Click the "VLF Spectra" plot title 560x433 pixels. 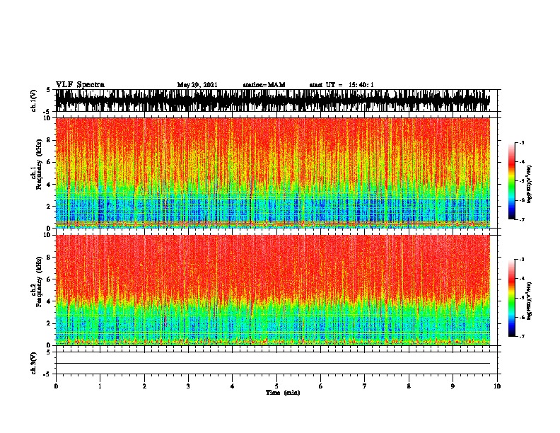[80, 85]
